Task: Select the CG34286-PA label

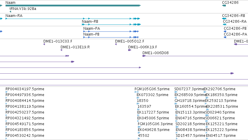Action: [x=235, y=34]
